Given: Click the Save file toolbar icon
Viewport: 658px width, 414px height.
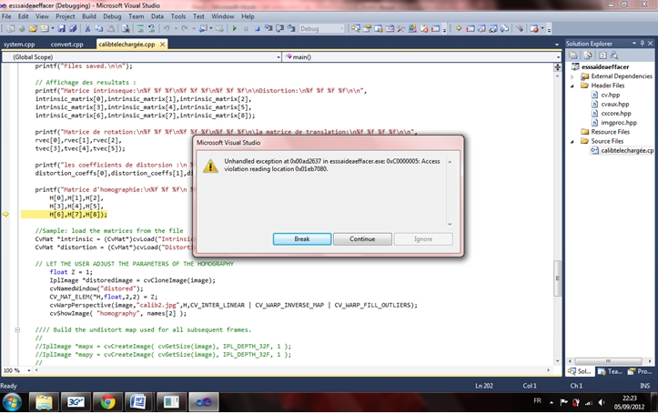Looking at the screenshot, I should [62, 28].
